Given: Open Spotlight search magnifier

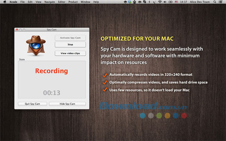Looking at the screenshot, I should [215, 2].
